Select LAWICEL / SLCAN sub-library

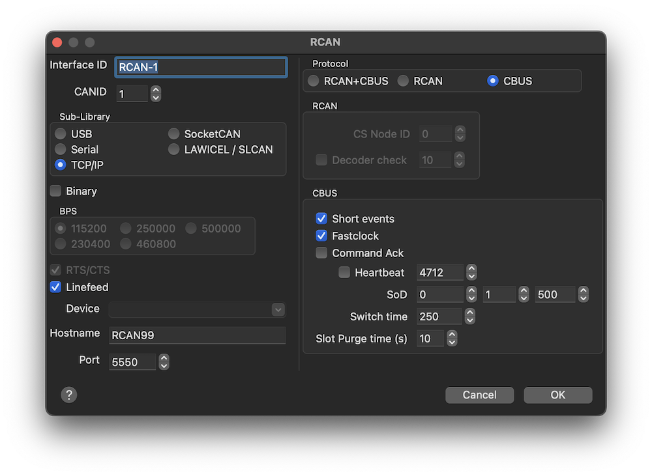(174, 150)
